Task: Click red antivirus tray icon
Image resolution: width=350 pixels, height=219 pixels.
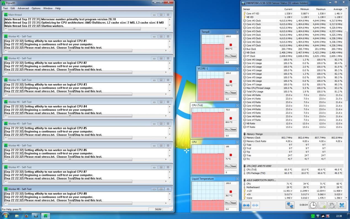Action: pos(328,216)
